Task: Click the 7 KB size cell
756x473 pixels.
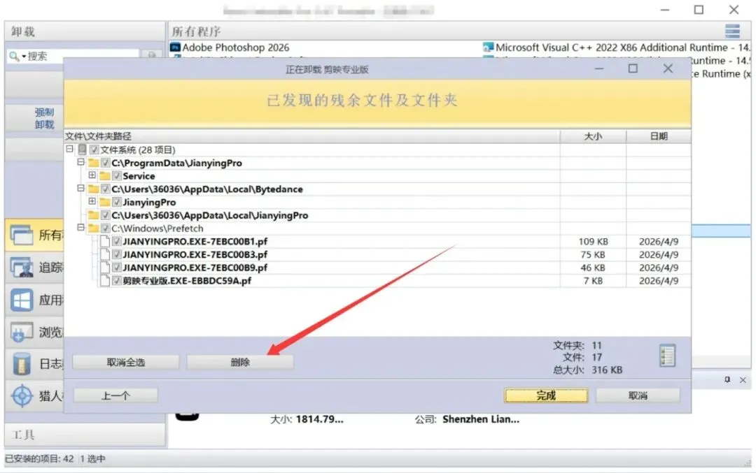Action: point(593,281)
